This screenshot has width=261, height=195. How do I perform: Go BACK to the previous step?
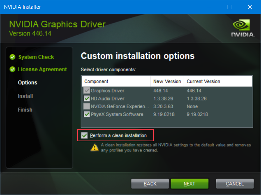tap(150, 184)
